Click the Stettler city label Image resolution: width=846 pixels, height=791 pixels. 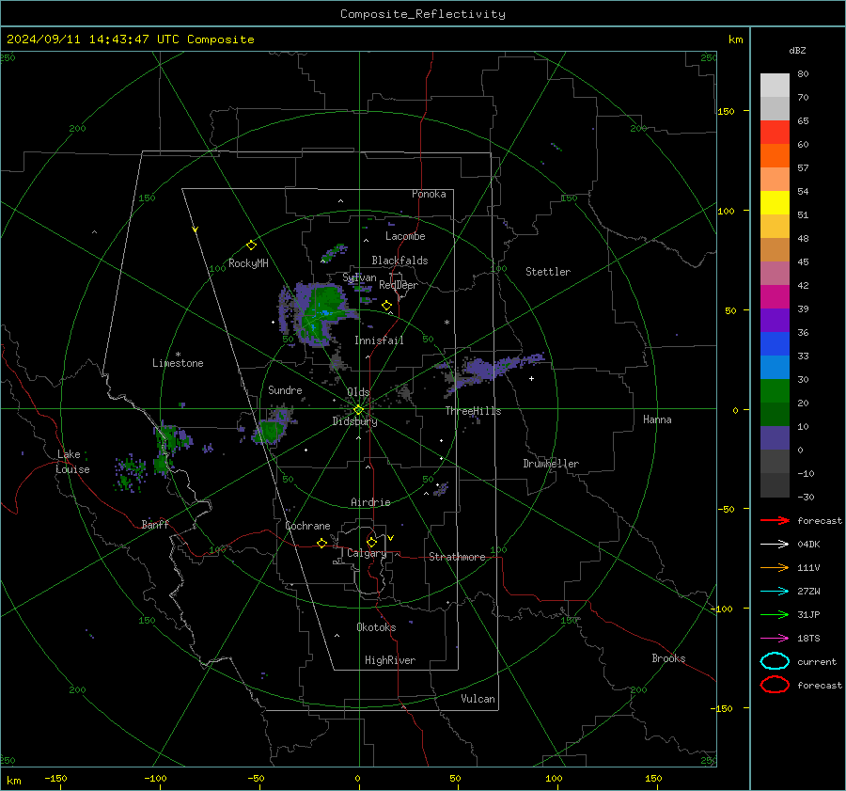548,272
